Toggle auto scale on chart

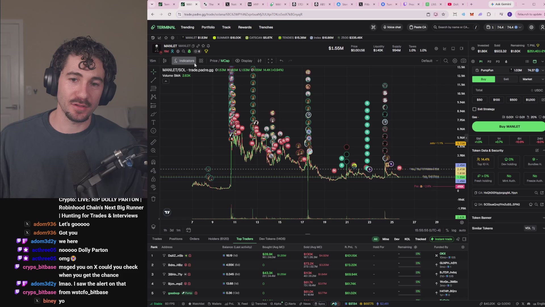[x=462, y=230]
